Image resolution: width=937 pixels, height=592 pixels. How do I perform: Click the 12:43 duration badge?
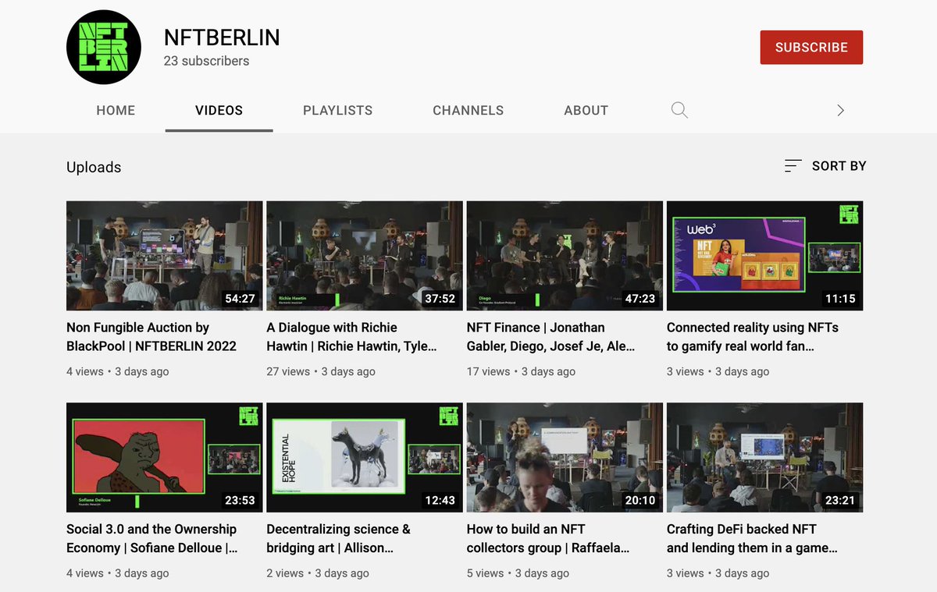coord(440,500)
